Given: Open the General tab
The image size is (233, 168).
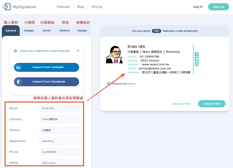Looking at the screenshot, I should pyautogui.click(x=11, y=31).
